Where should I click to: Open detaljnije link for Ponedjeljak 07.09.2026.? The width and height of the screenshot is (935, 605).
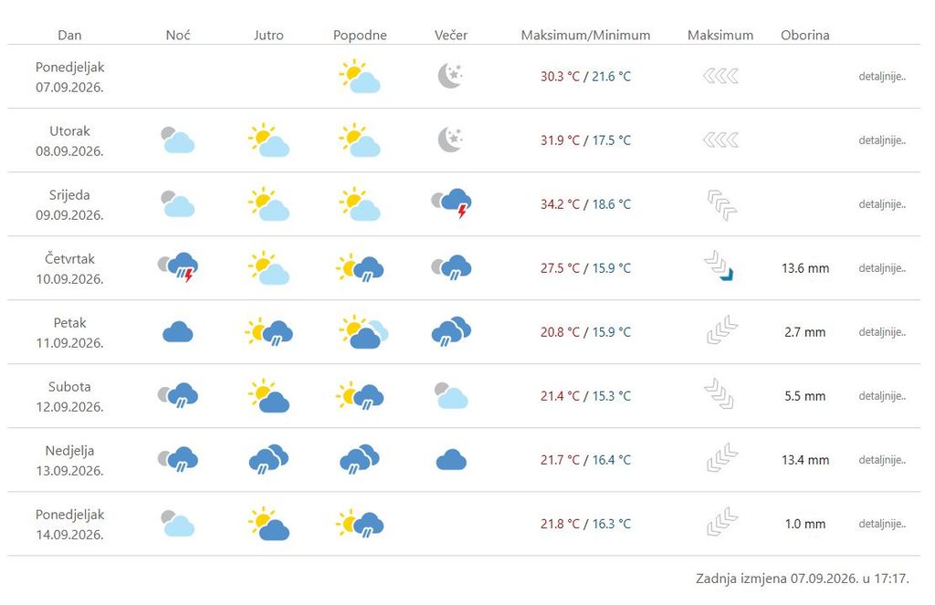click(x=882, y=77)
